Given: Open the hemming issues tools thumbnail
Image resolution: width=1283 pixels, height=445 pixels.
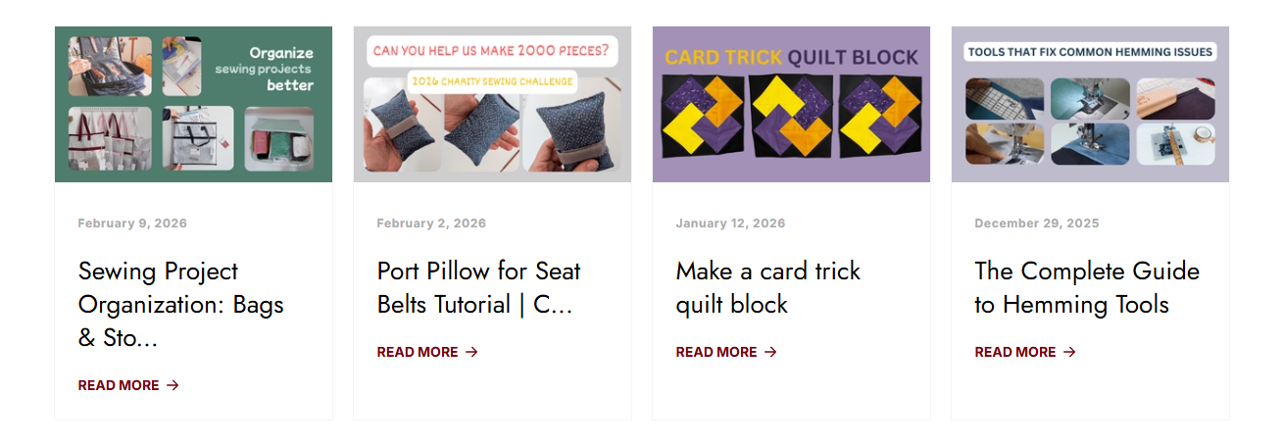Looking at the screenshot, I should pos(1090,104).
